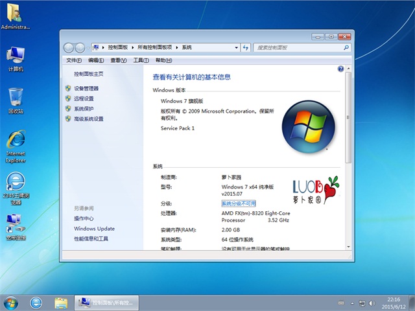Open the 文件(F) menu
The width and height of the screenshot is (415, 311).
(75, 60)
